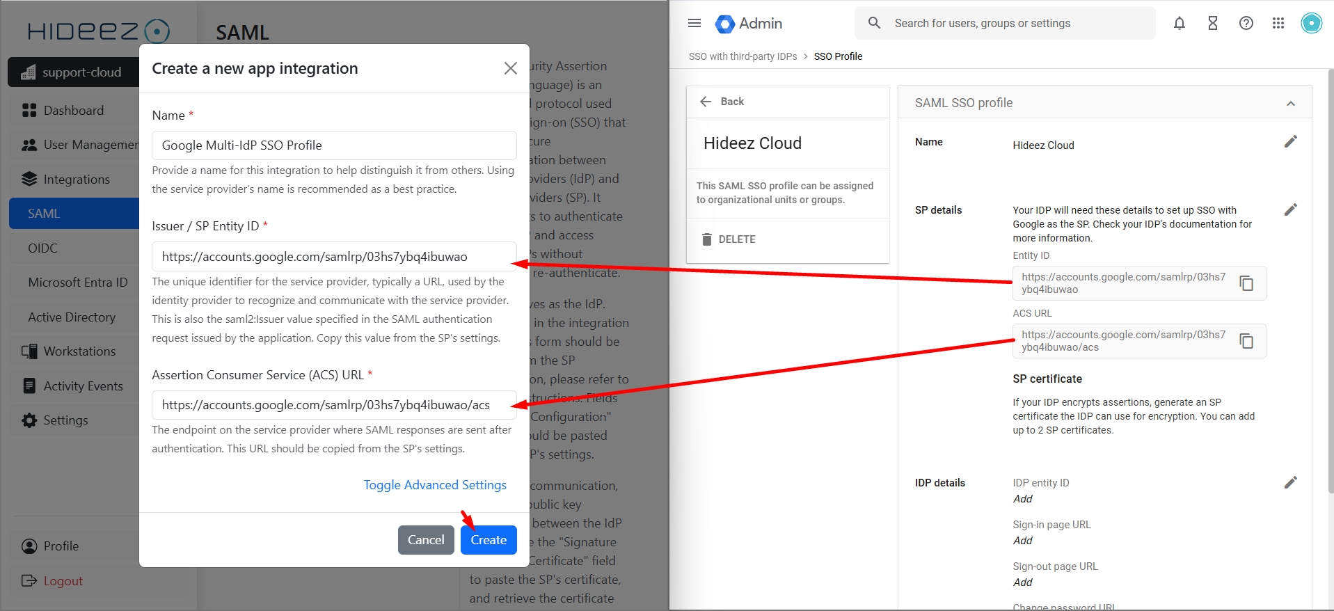This screenshot has width=1334, height=611.
Task: Click the Name input field
Action: click(334, 145)
